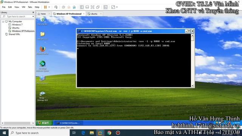Open the Edit menu
This screenshot has width=242, height=136.
point(10,7)
